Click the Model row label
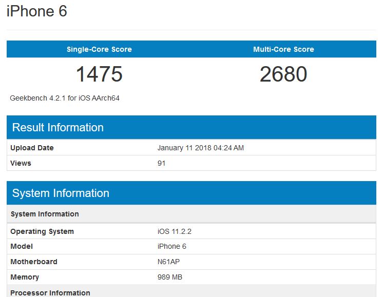This screenshot has height=297, width=384. pos(22,246)
